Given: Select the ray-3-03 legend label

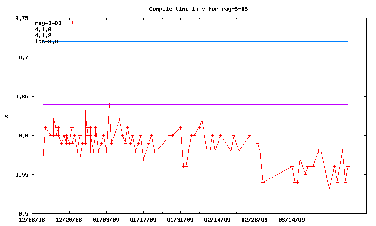Looking at the screenshot, I should (48, 23).
